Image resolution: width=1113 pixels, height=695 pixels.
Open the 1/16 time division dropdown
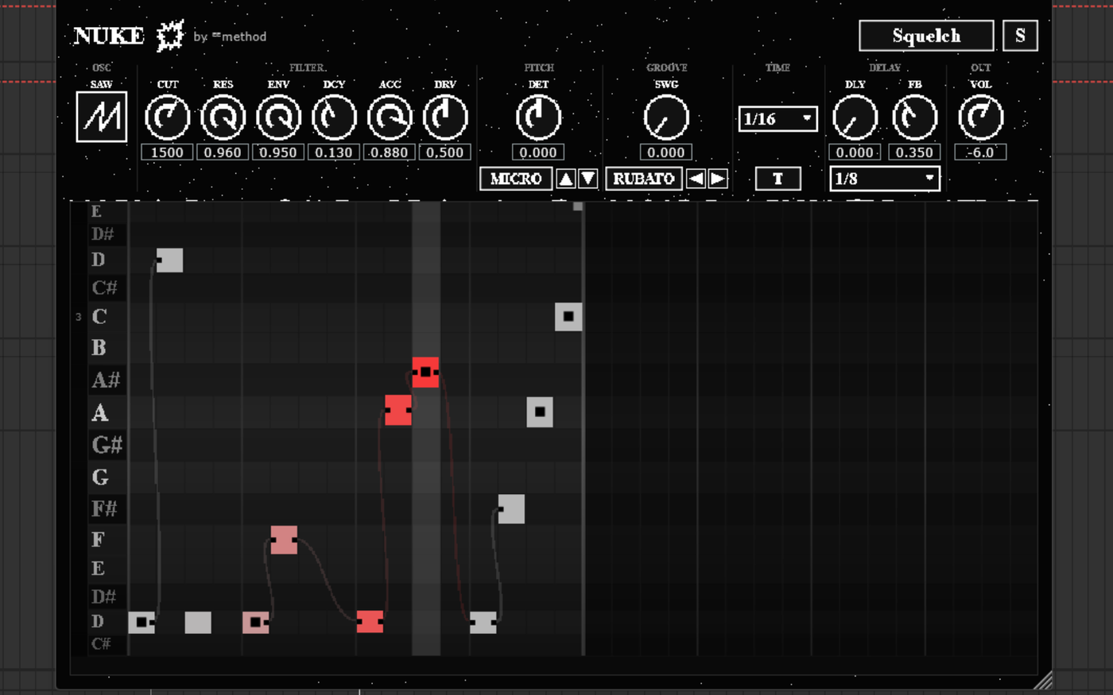tap(778, 119)
